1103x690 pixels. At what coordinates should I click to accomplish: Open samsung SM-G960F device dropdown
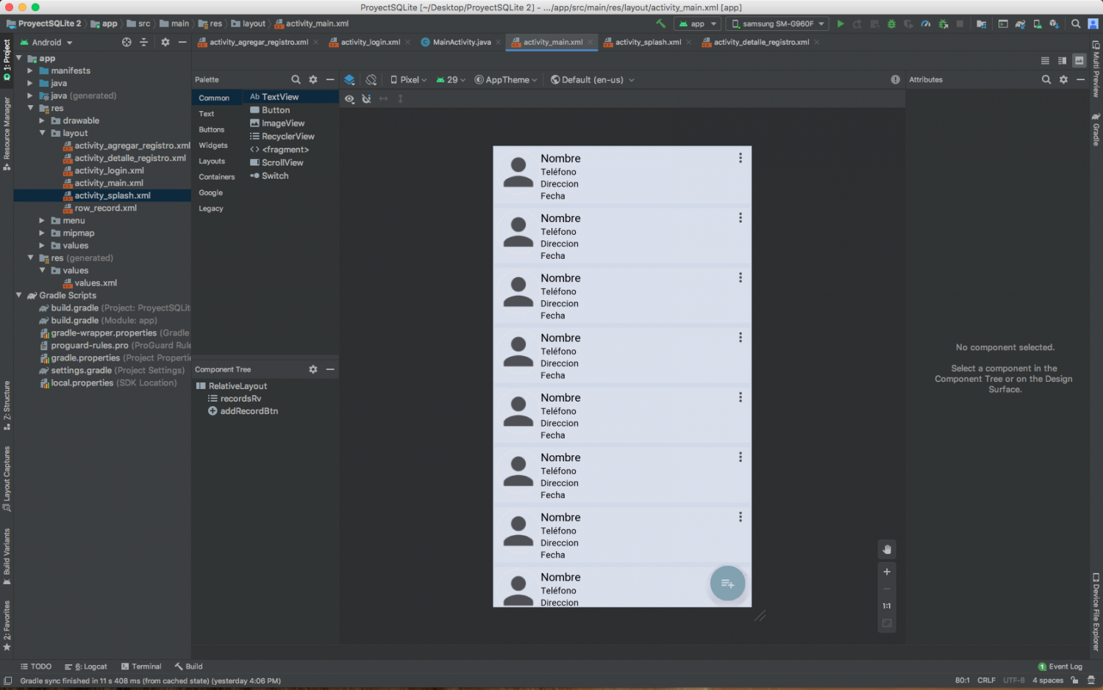[778, 24]
